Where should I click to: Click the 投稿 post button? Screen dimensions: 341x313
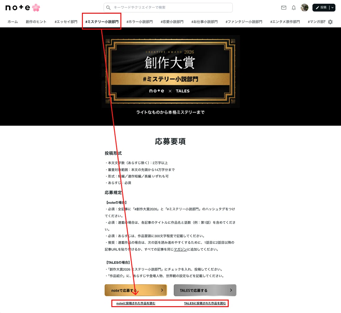click(x=321, y=7)
